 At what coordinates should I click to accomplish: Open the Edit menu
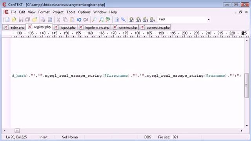[22, 12]
